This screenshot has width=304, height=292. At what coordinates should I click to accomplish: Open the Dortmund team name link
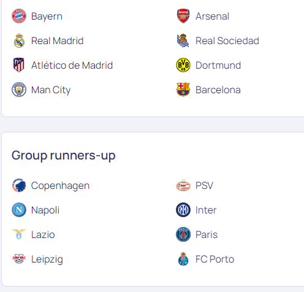coord(218,65)
